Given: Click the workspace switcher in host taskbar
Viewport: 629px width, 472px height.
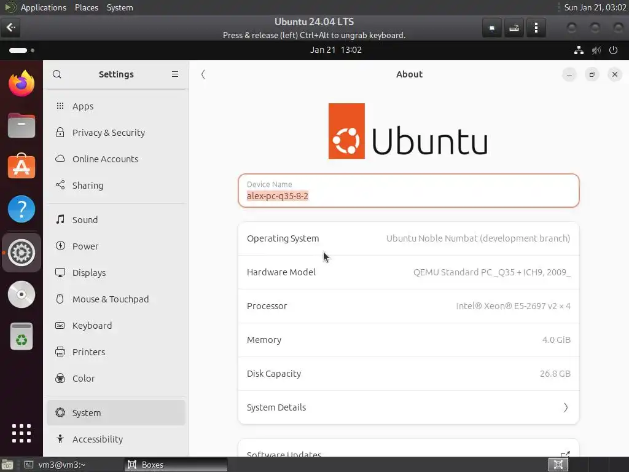Looking at the screenshot, I should 558,465.
